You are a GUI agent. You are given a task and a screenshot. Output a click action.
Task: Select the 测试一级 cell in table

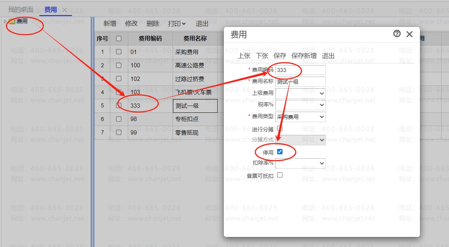[195, 106]
